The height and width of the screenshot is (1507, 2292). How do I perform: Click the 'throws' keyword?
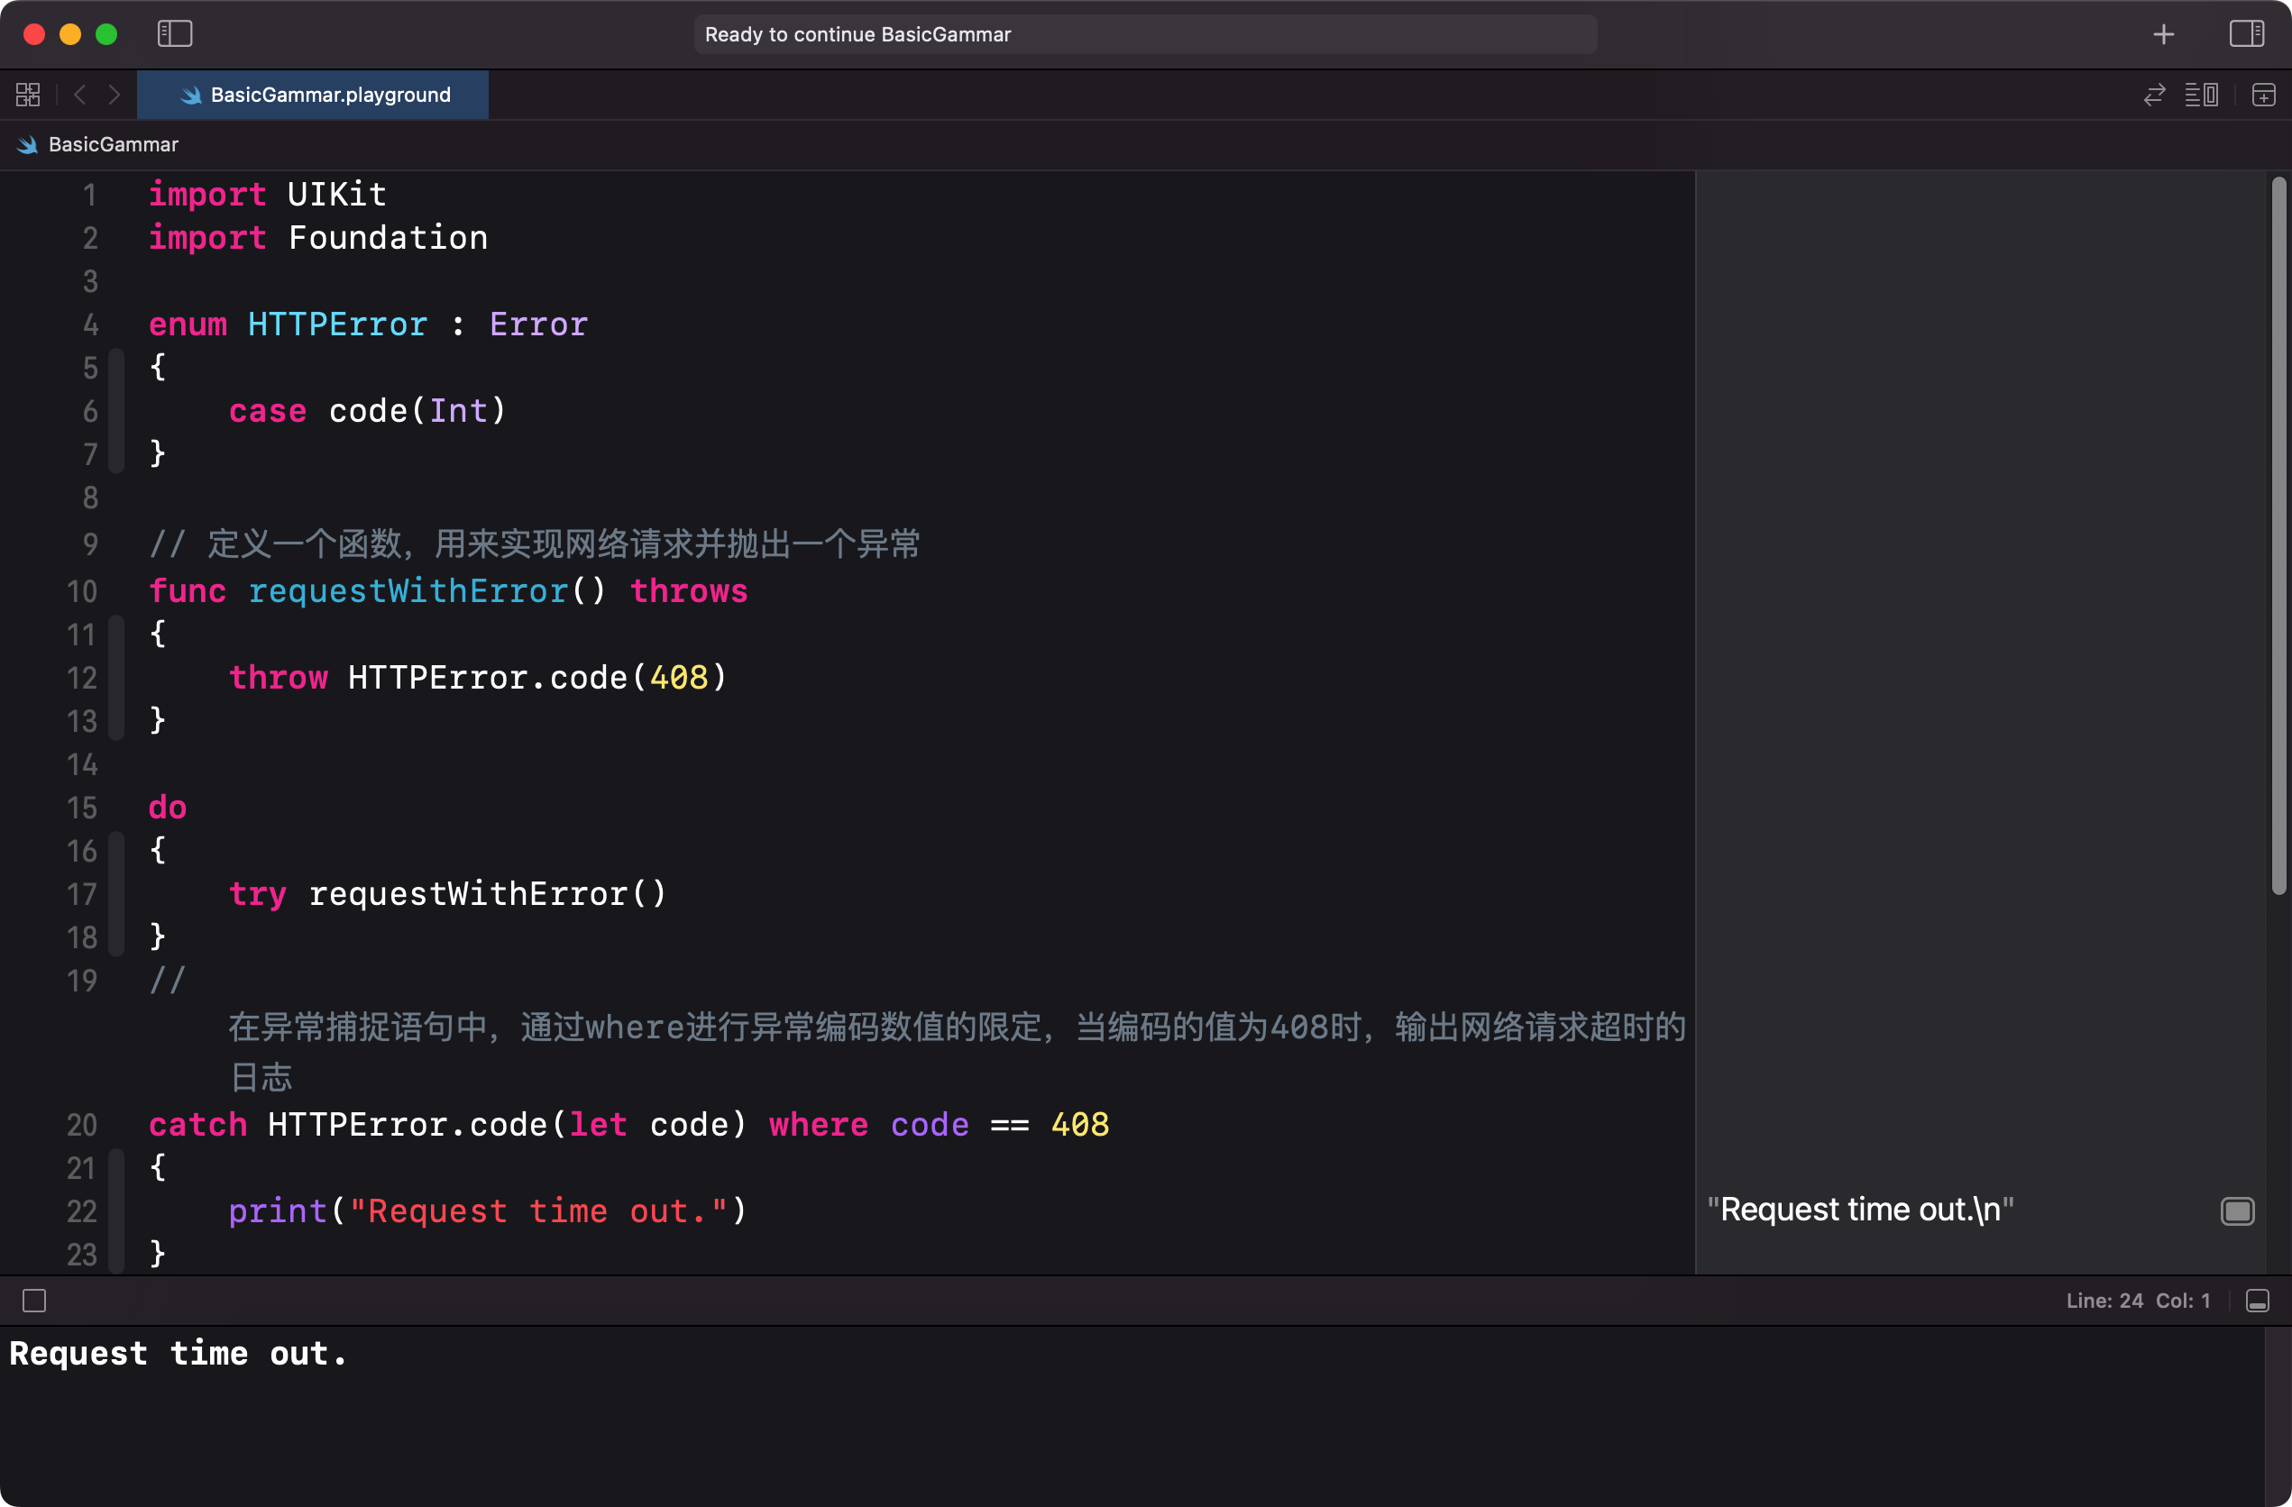coord(689,591)
